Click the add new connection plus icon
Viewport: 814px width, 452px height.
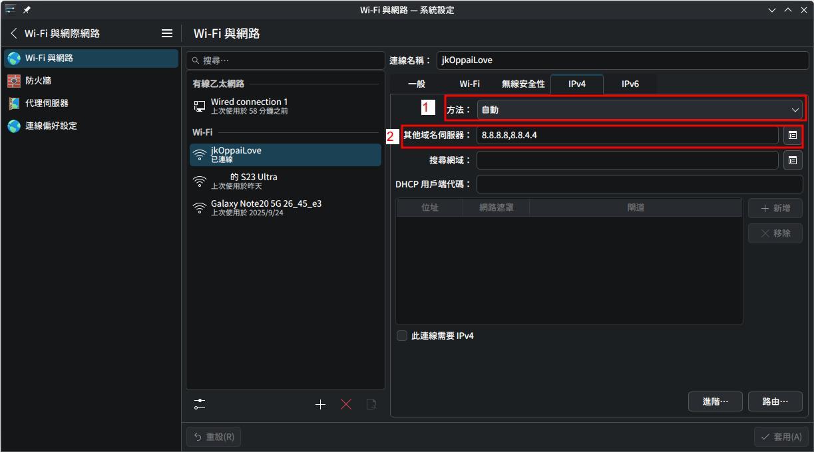[320, 404]
